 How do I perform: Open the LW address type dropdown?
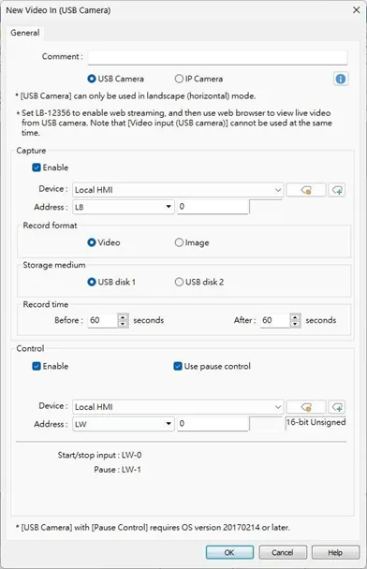124,424
